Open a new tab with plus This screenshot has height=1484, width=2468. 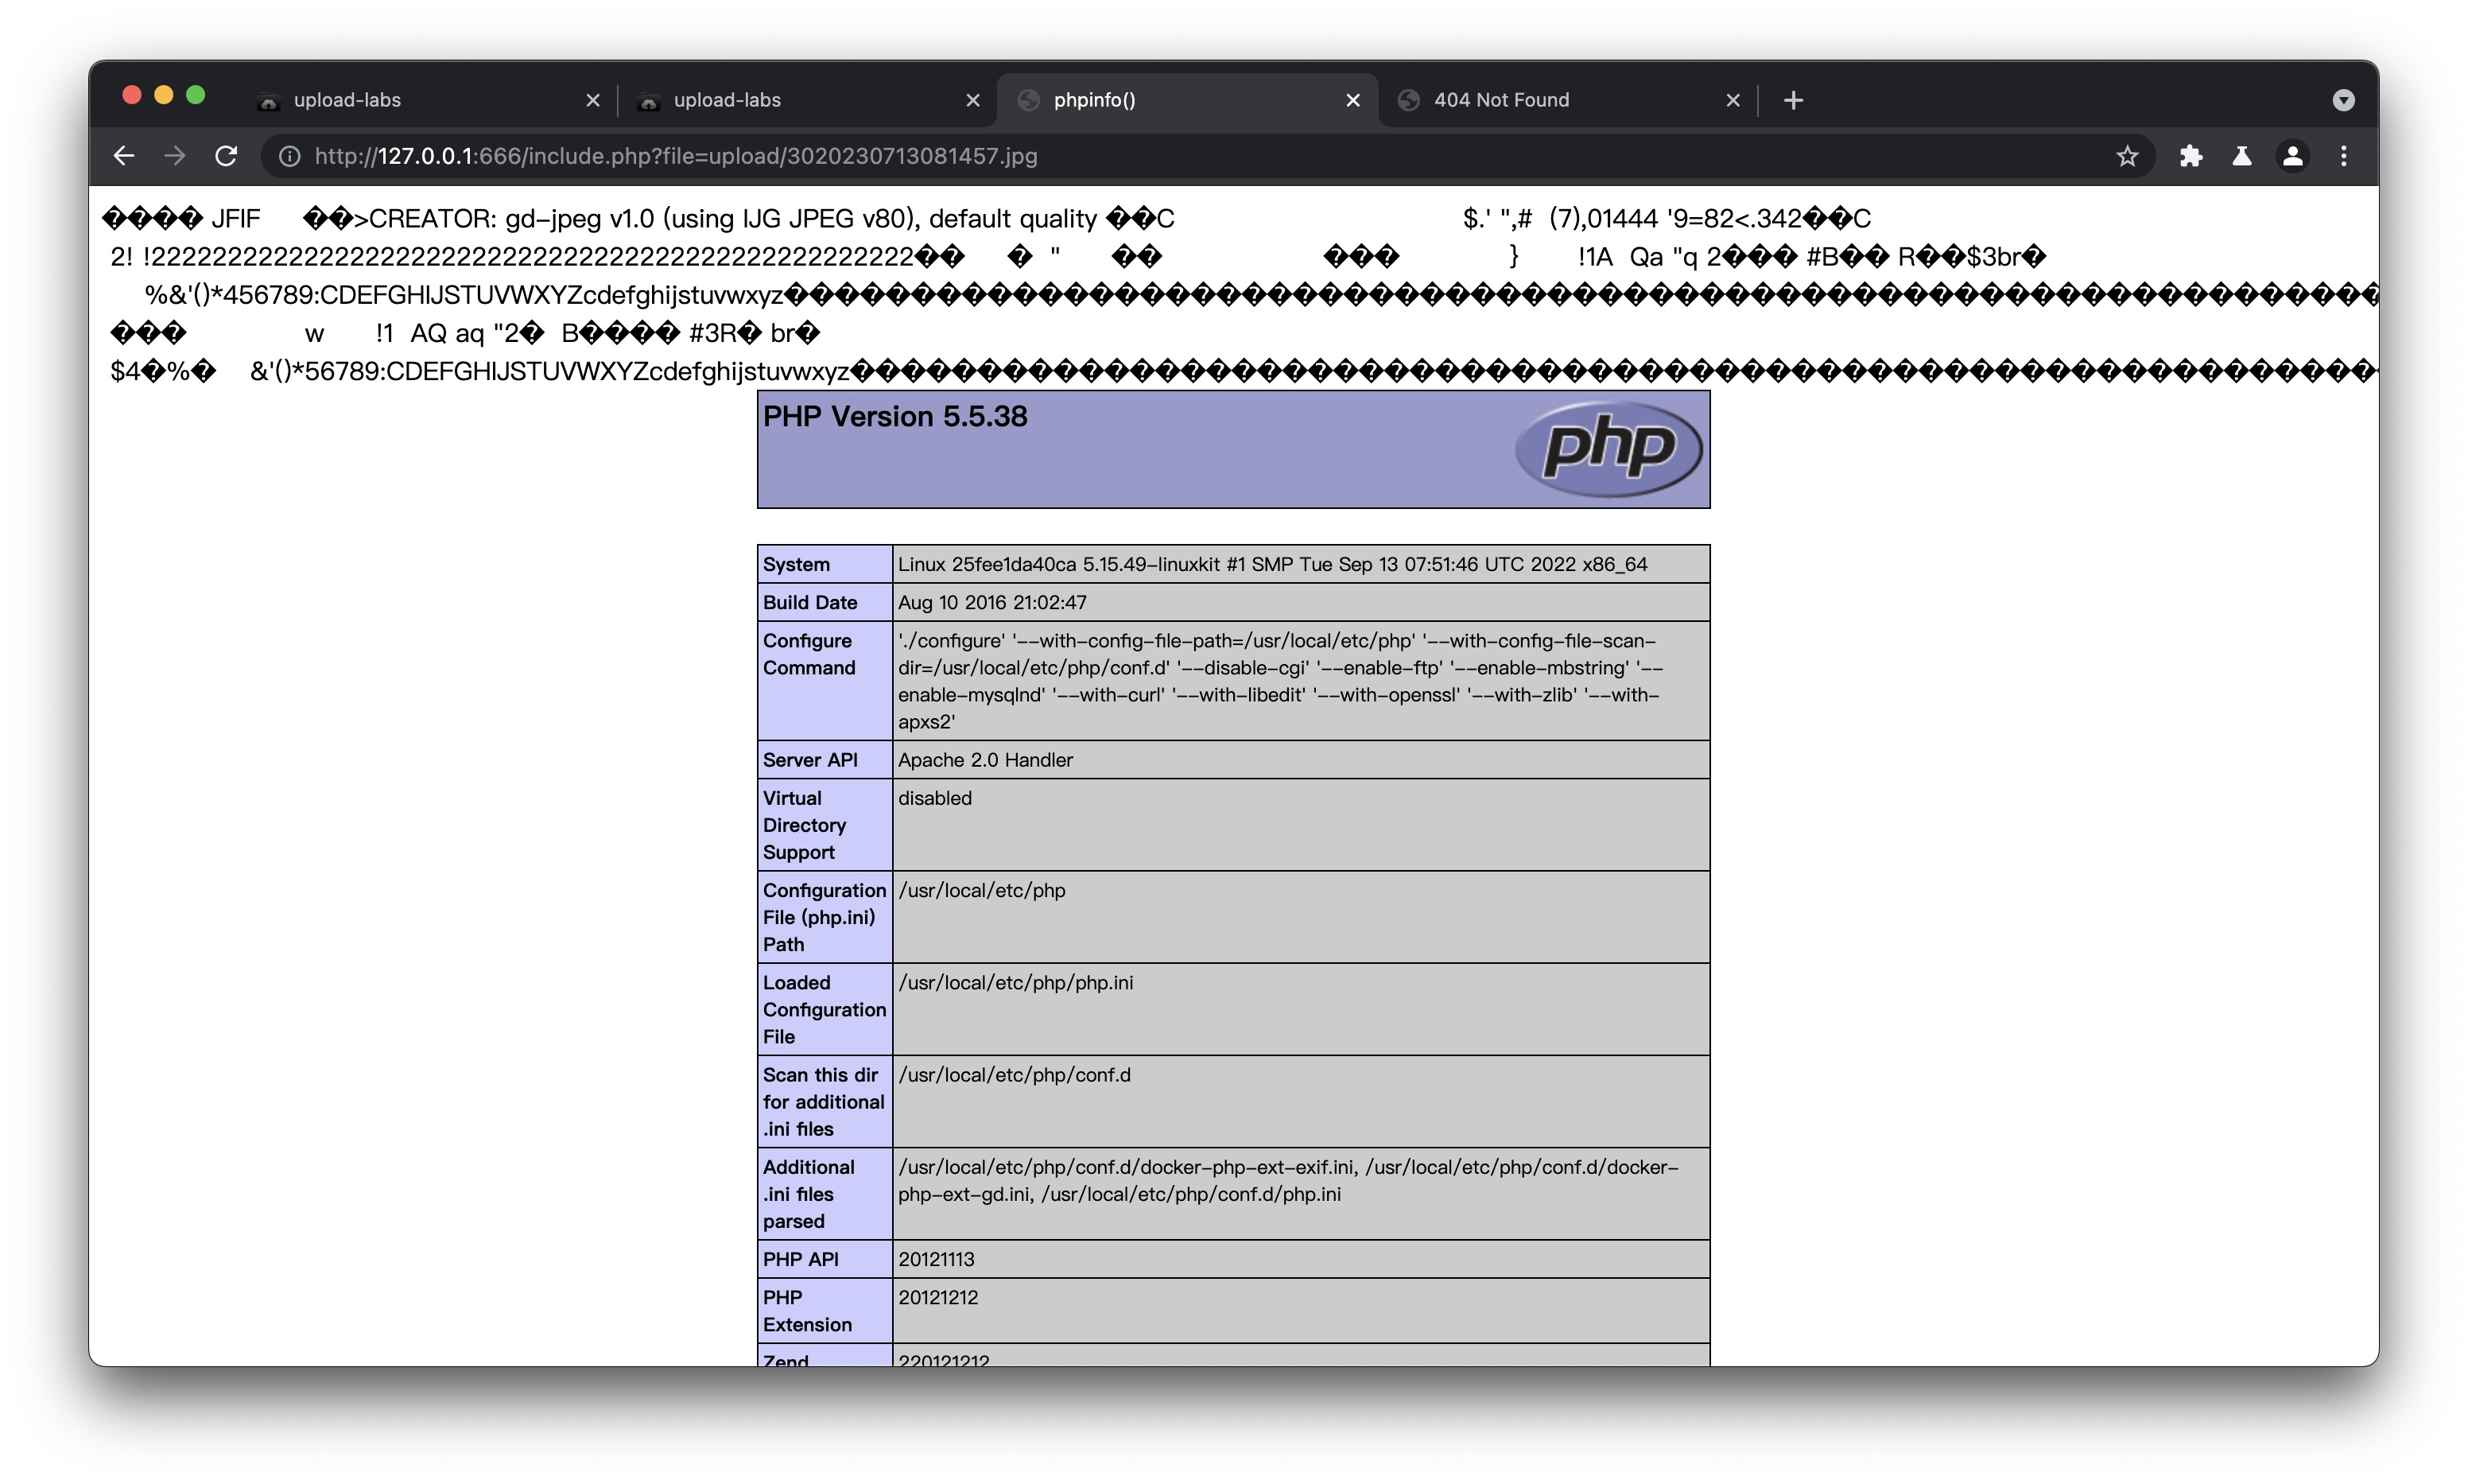pyautogui.click(x=1793, y=100)
